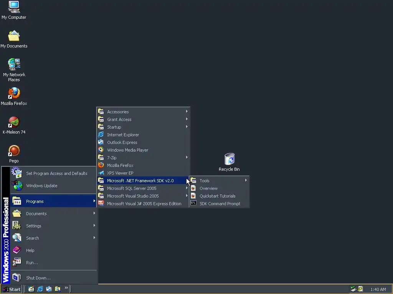Launch Internet Explorer from the quick launch bar
This screenshot has height=294, width=393.
coord(40,289)
